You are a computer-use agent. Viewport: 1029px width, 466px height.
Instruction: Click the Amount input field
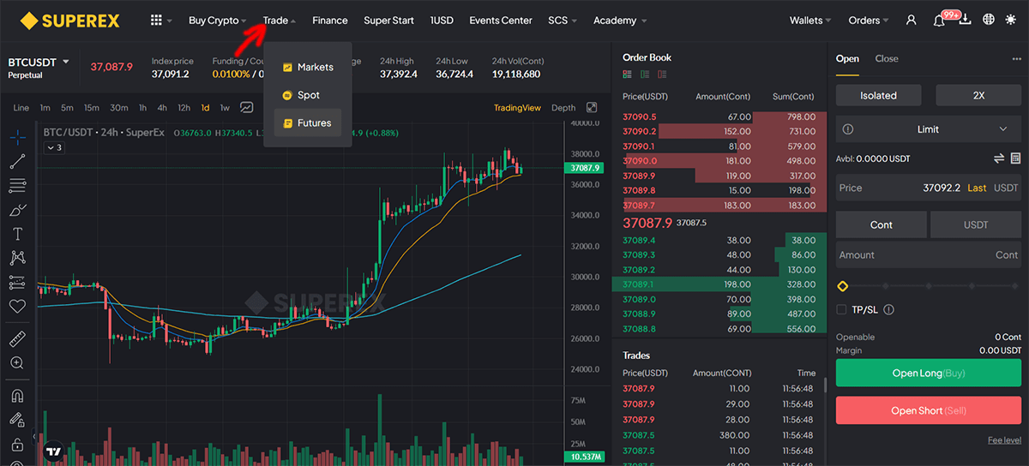929,255
